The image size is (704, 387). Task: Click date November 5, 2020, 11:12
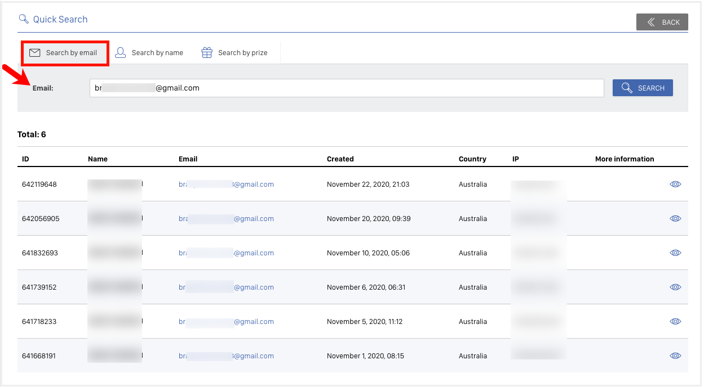click(x=365, y=322)
